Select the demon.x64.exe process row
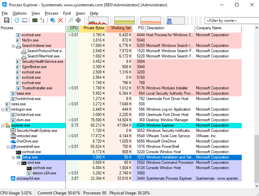 pyautogui.click(x=121, y=173)
